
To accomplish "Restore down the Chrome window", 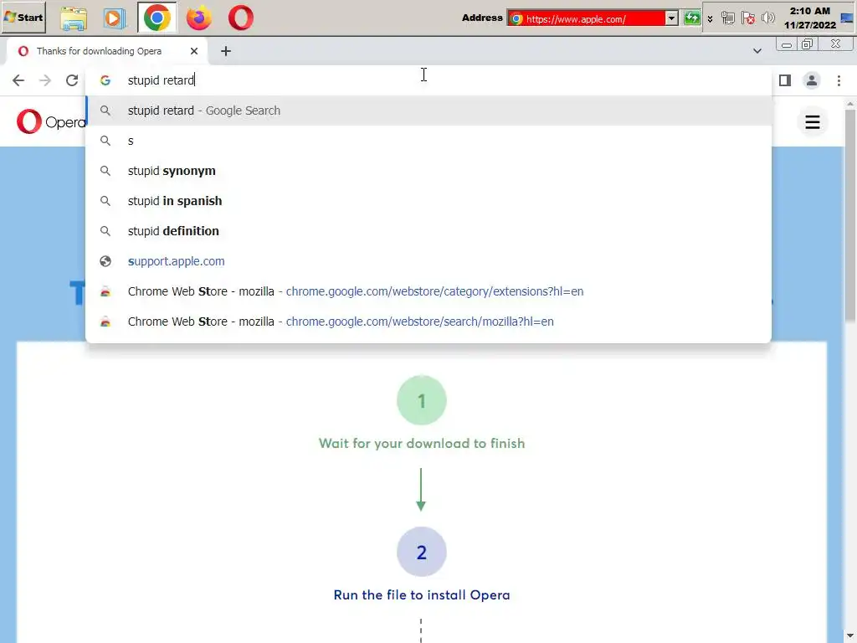I will (x=808, y=44).
